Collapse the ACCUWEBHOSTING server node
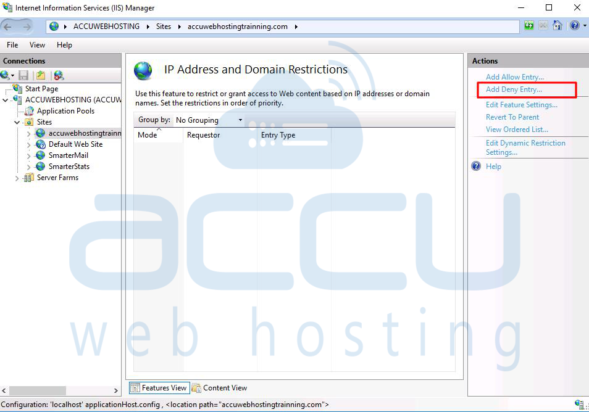This screenshot has height=412, width=589. pos(6,100)
